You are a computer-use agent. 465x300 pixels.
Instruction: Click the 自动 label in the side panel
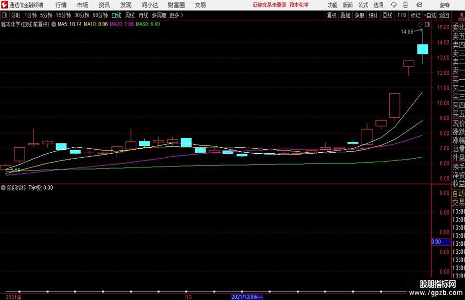459,194
